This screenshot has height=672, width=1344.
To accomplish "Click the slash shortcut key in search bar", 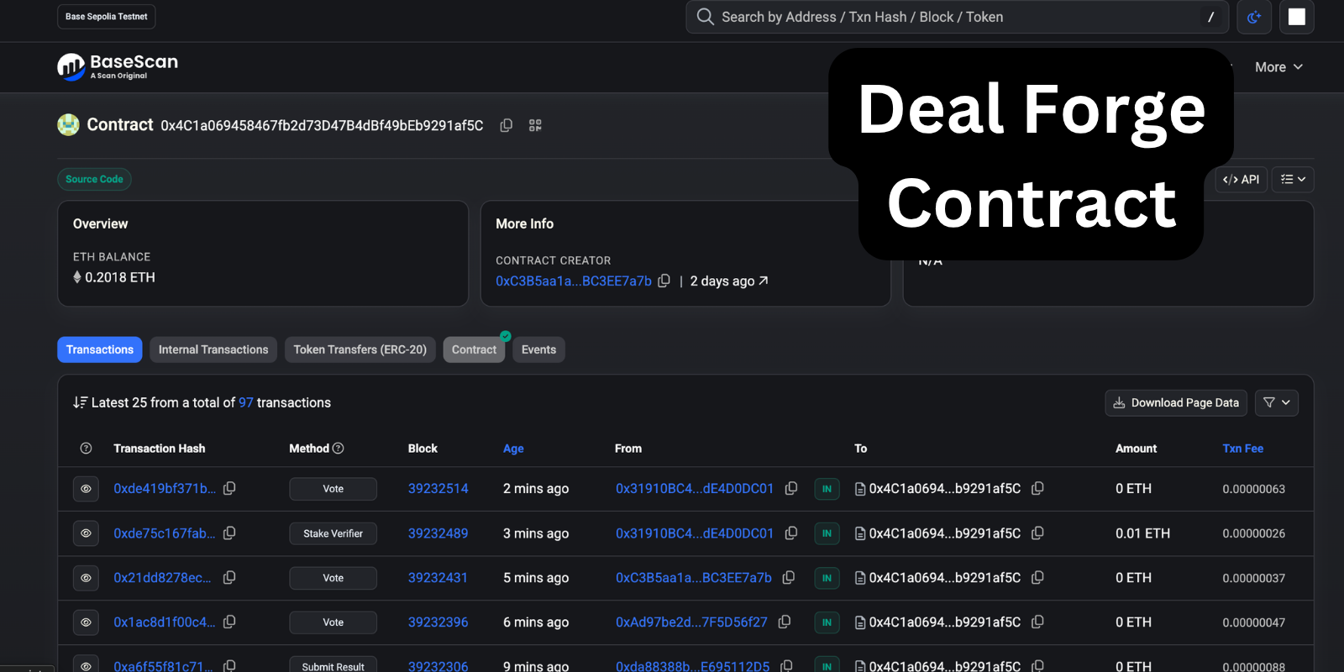I will [x=1210, y=17].
